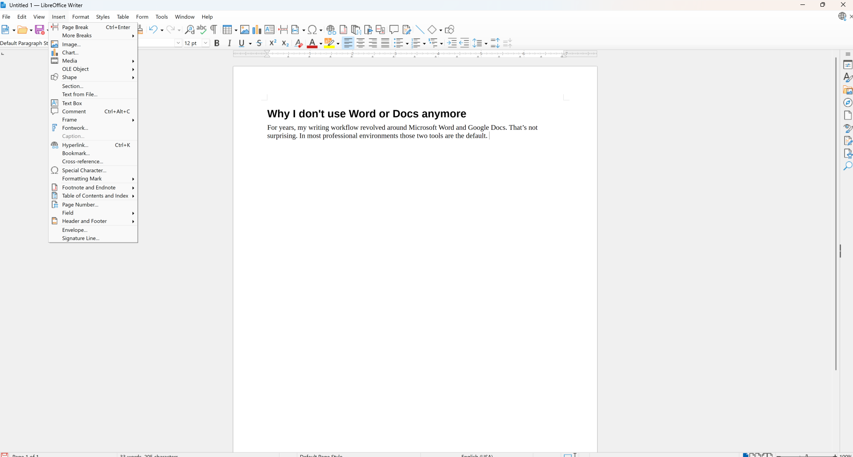Click Increase Paragraph Spacing icon
853x457 pixels.
click(x=495, y=43)
